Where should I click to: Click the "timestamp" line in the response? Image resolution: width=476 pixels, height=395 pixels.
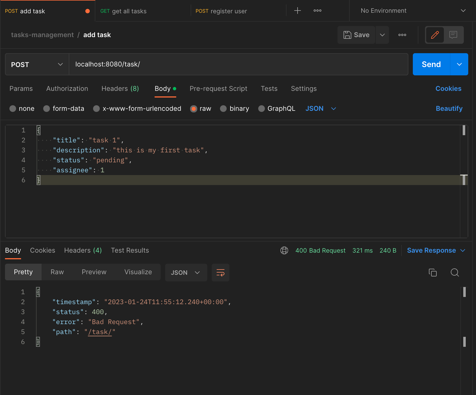click(x=142, y=302)
